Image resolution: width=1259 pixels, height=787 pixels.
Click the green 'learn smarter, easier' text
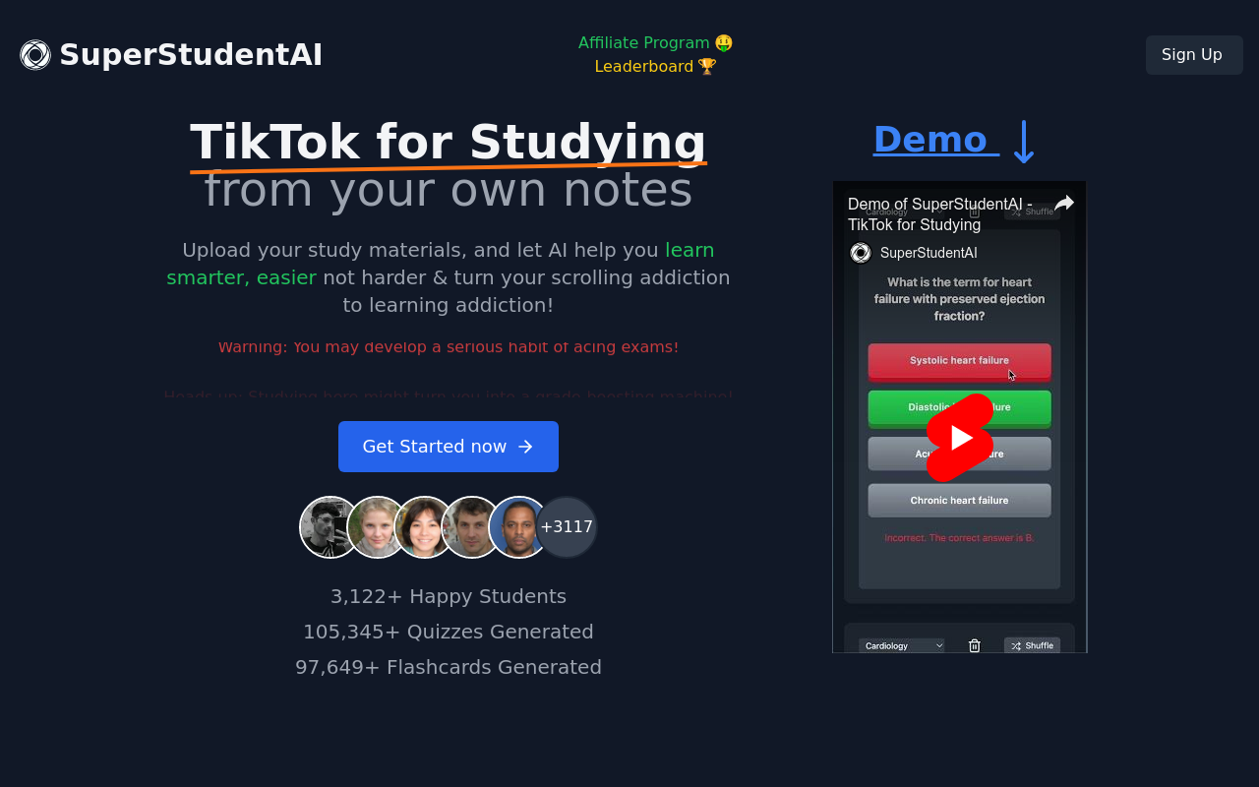(441, 264)
